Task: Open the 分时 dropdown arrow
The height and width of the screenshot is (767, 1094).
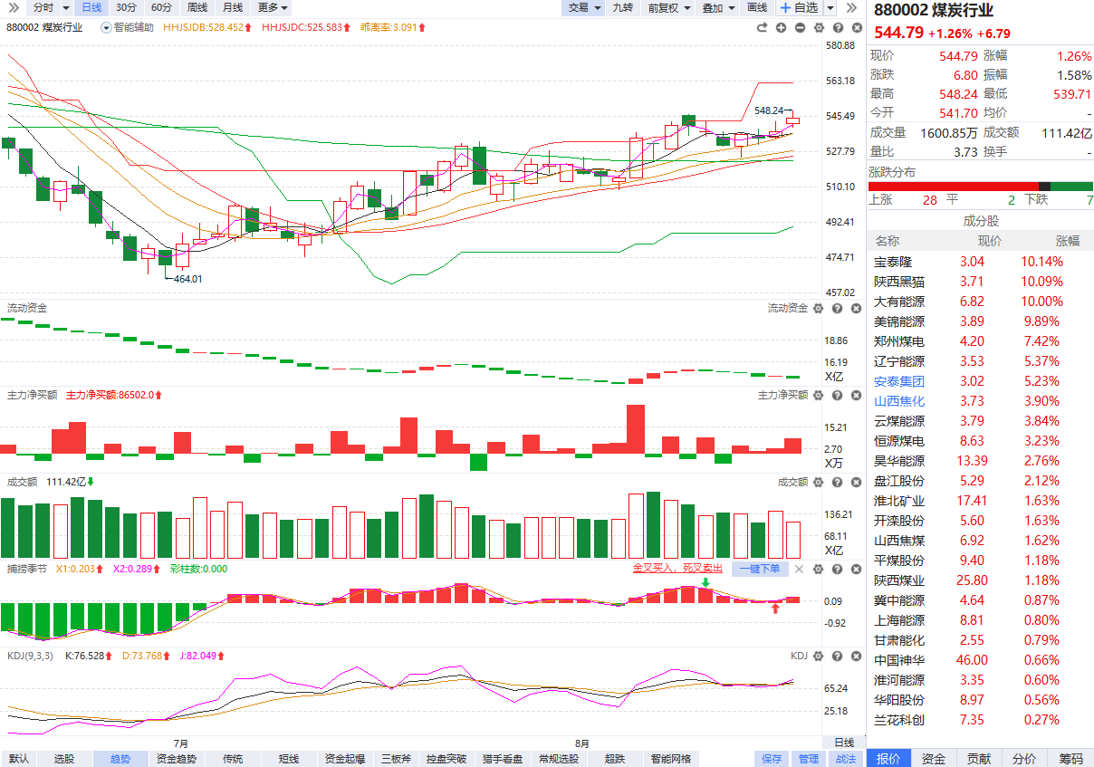Action: [64, 7]
